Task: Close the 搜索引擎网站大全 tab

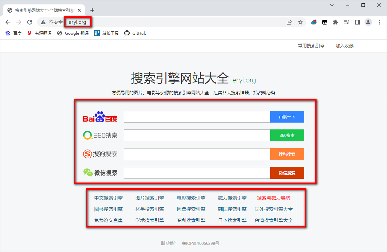Action: 79,10
